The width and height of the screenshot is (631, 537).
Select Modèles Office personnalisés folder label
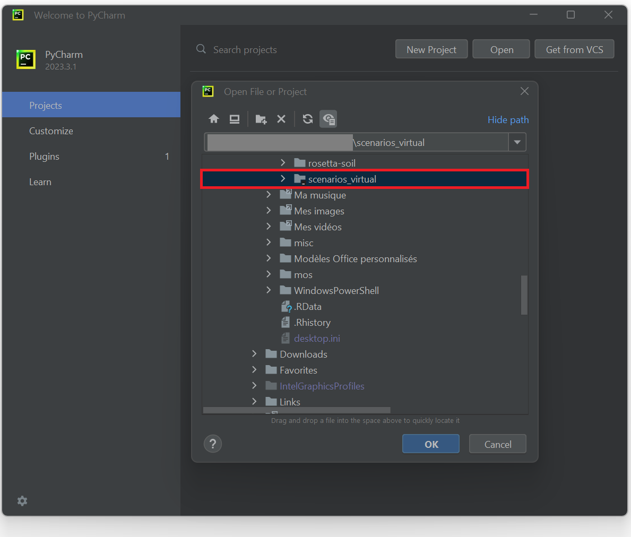tap(356, 258)
